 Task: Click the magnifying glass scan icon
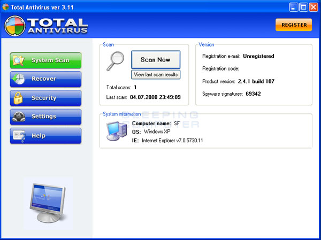(115, 61)
